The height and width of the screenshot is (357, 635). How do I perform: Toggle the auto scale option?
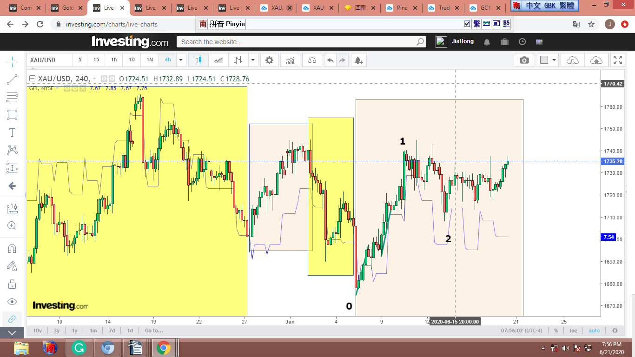point(594,331)
